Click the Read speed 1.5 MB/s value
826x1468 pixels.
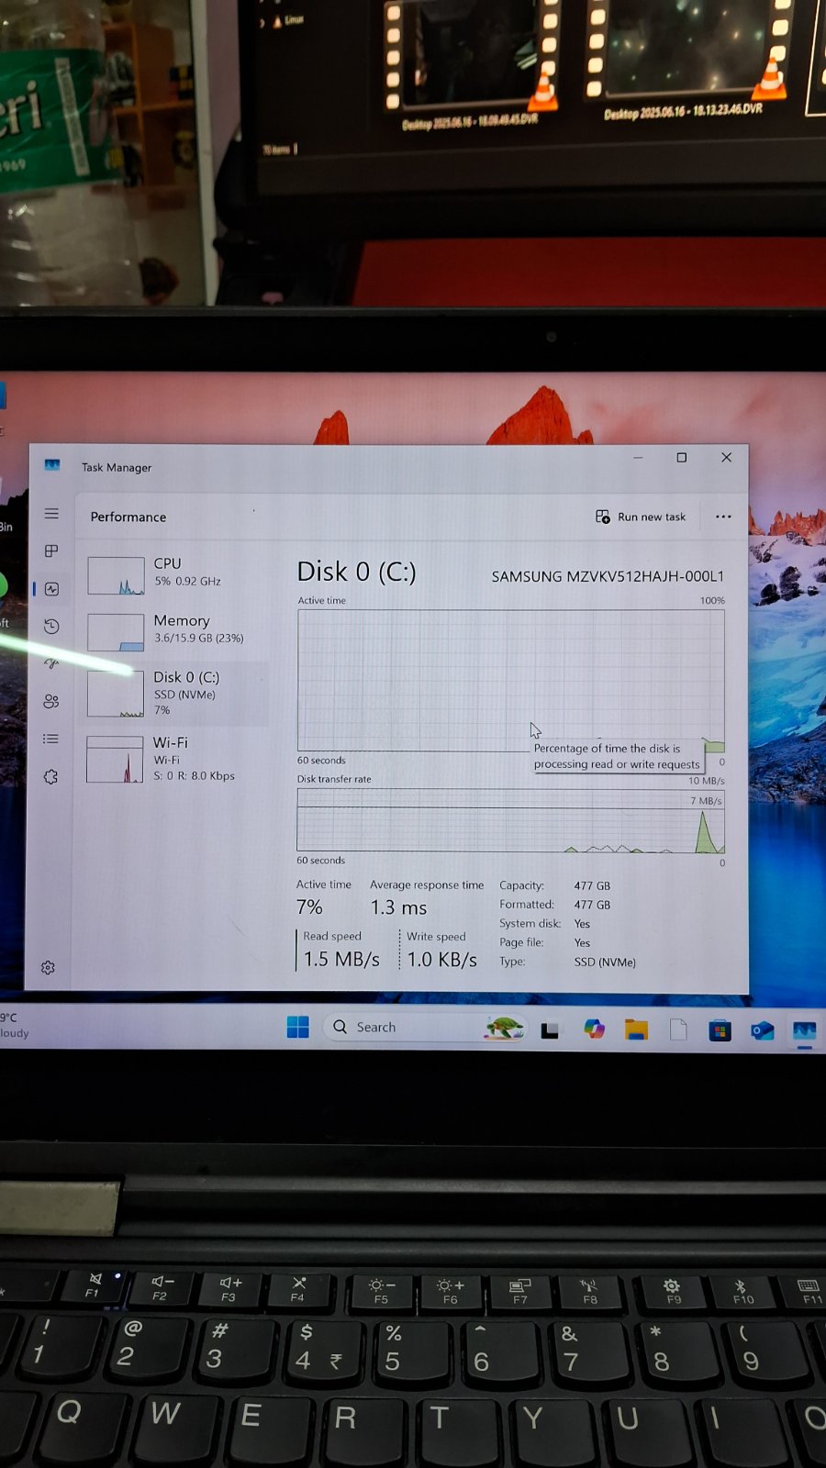(341, 959)
